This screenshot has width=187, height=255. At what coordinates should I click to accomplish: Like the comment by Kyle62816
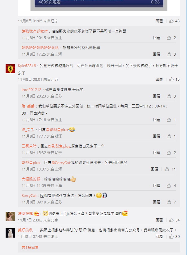[x=171, y=80]
